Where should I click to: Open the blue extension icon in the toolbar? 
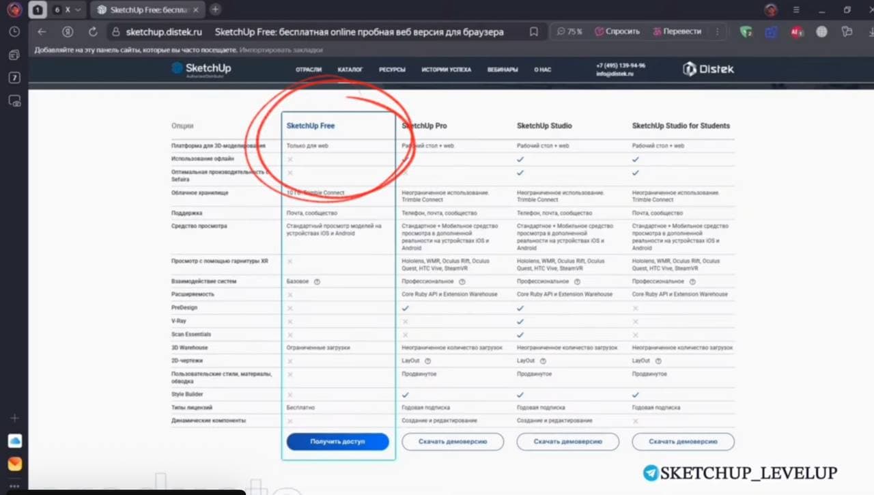coord(772,32)
